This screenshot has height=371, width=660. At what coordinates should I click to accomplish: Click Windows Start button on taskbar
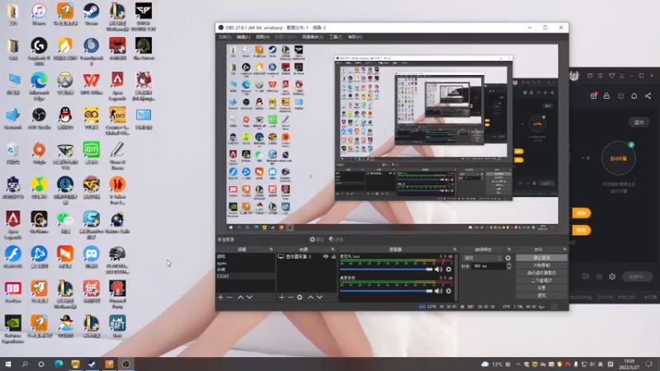pyautogui.click(x=8, y=364)
